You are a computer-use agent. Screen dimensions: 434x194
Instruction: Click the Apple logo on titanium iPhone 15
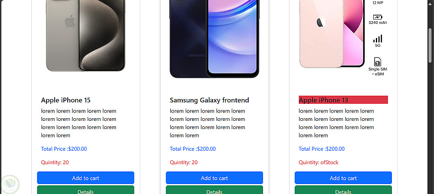(x=69, y=21)
